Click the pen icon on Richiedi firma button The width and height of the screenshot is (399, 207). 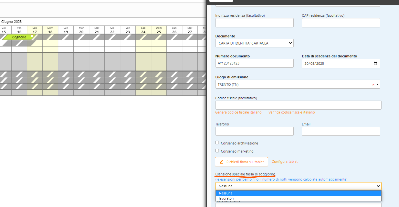coord(221,162)
